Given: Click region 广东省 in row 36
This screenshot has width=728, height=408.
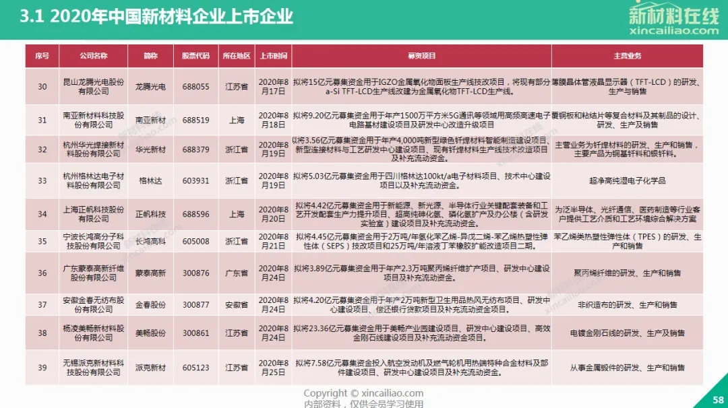Looking at the screenshot, I should coord(237,273).
